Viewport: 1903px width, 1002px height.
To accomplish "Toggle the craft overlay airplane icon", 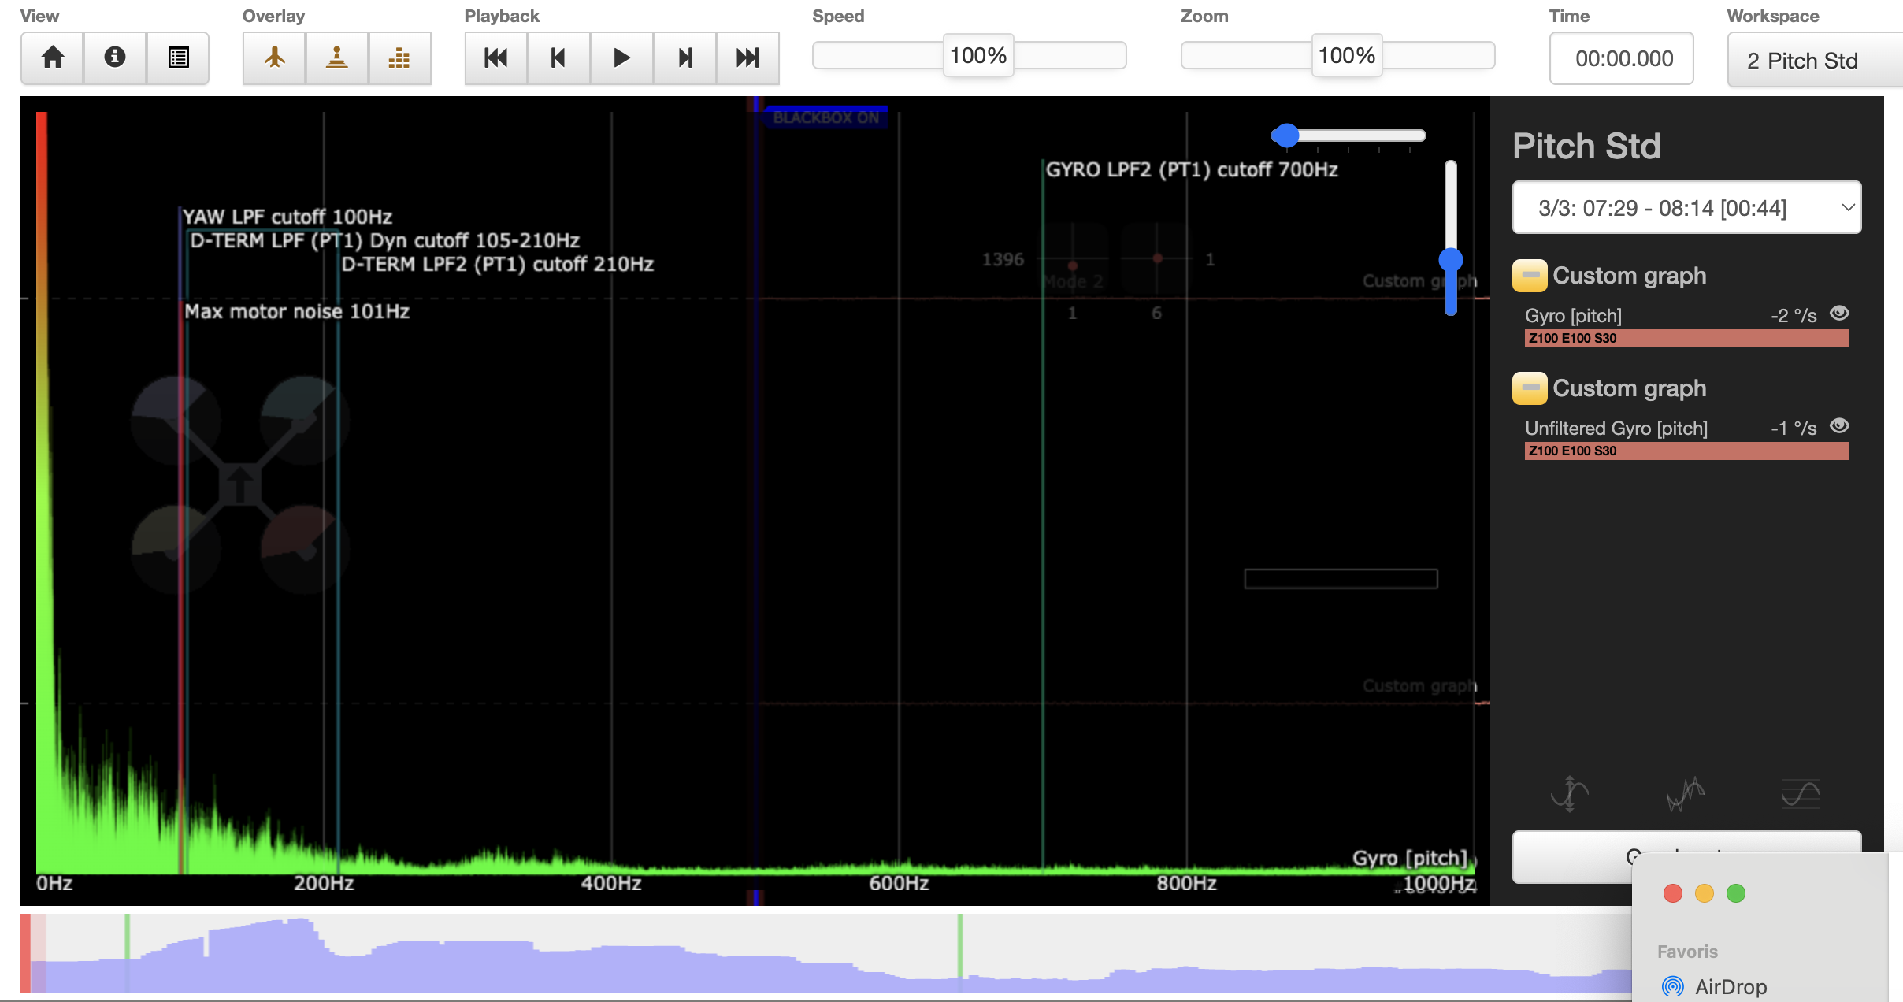I will click(x=274, y=58).
